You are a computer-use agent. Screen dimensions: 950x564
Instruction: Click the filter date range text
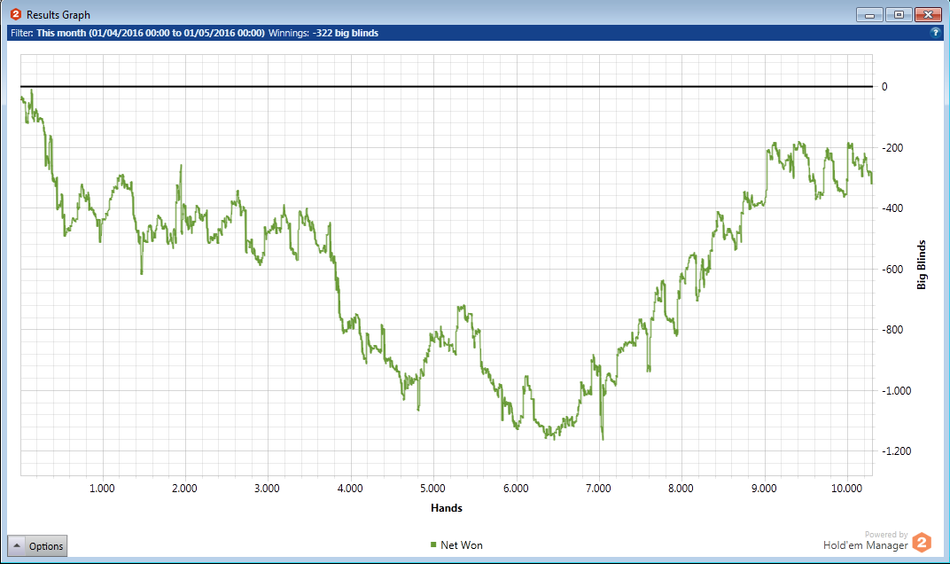pyautogui.click(x=151, y=33)
